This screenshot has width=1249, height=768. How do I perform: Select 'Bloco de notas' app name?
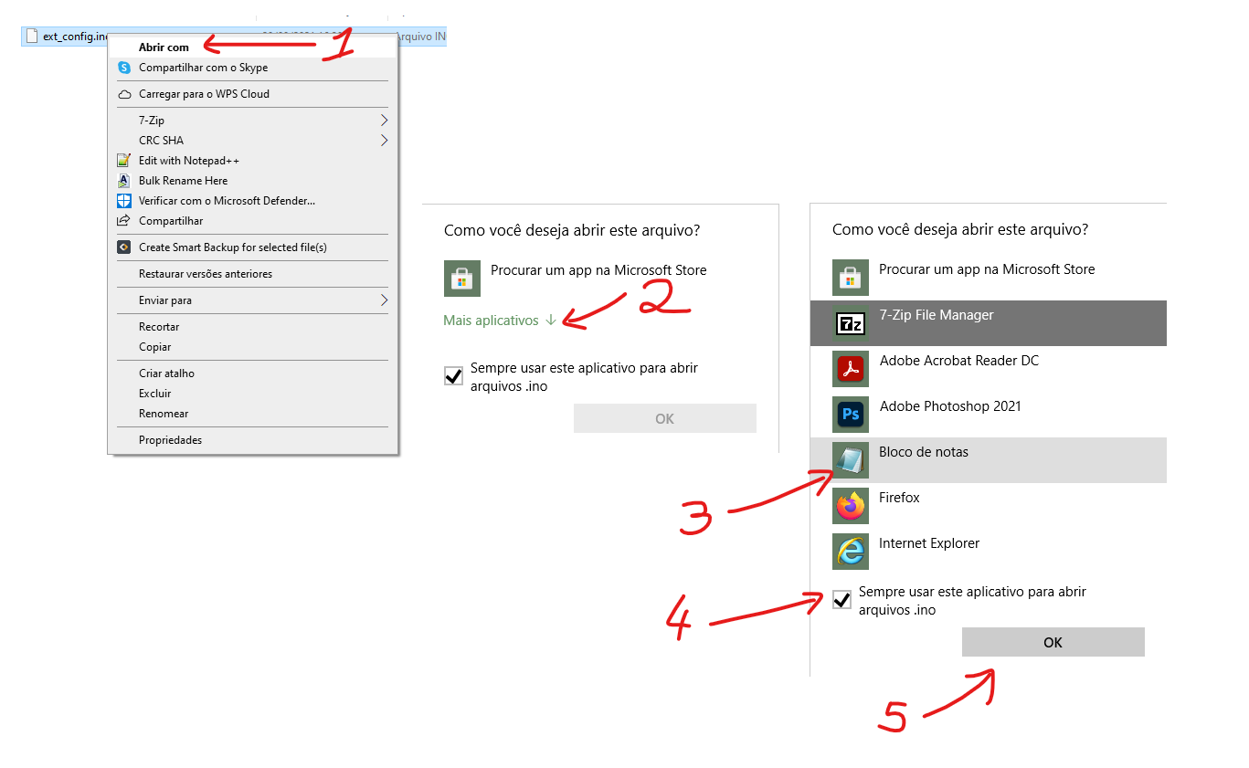[924, 452]
